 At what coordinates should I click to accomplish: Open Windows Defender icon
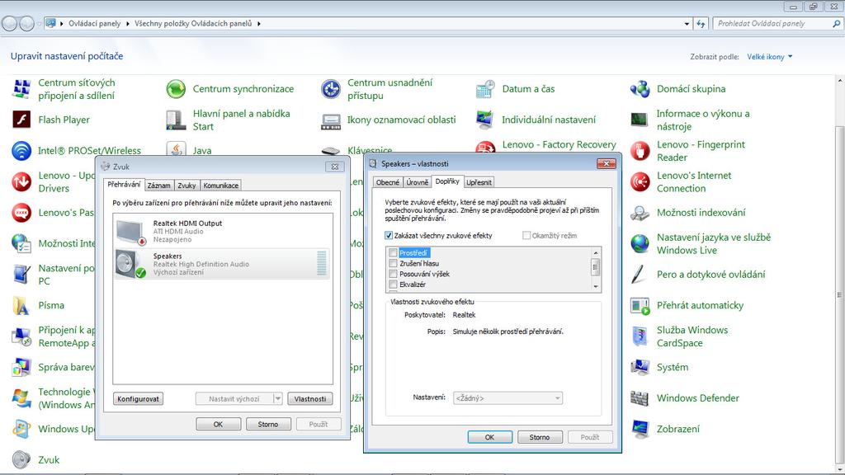click(x=640, y=398)
